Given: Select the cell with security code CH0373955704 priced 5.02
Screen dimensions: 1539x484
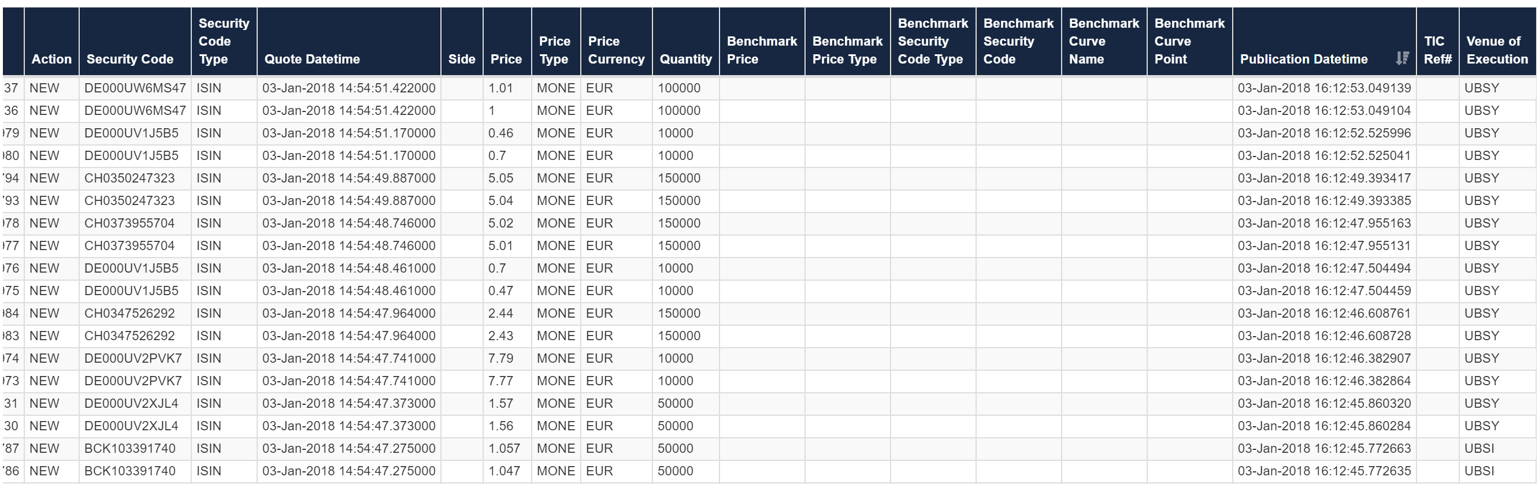Looking at the screenshot, I should point(135,223).
